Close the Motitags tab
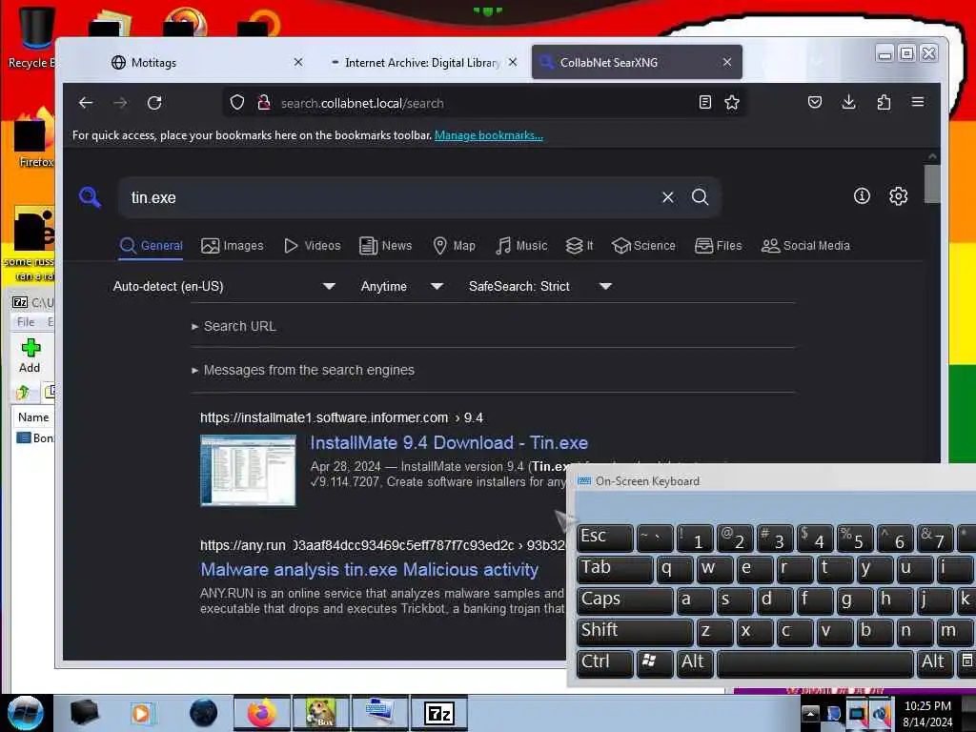This screenshot has width=976, height=732. 298,62
